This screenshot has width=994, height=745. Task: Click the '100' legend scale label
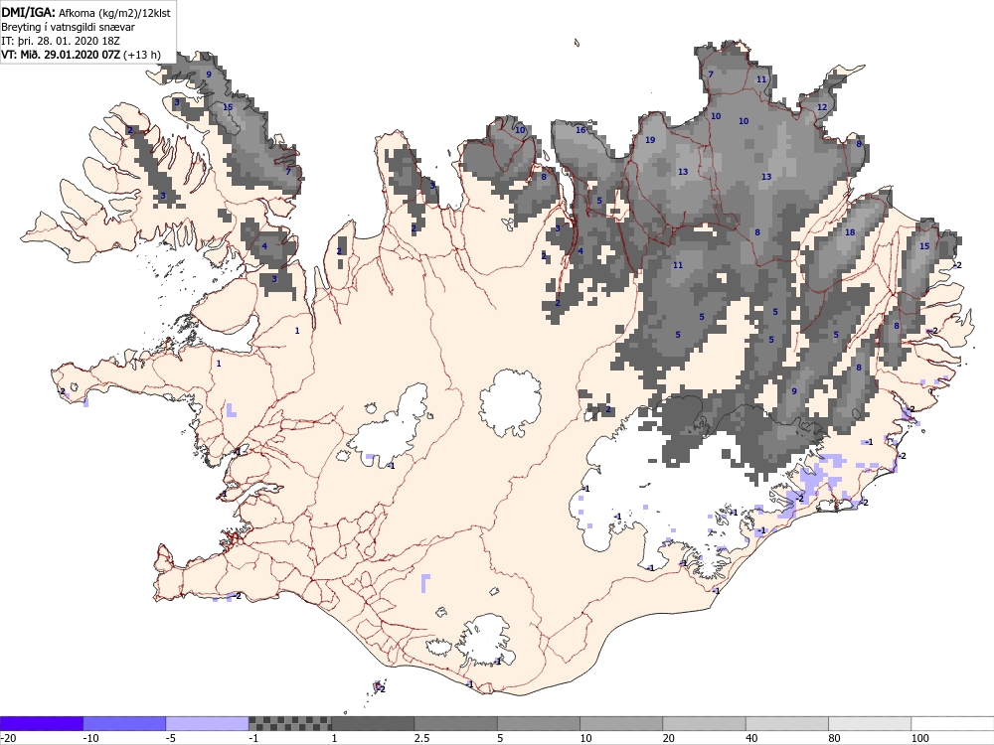pos(919,738)
